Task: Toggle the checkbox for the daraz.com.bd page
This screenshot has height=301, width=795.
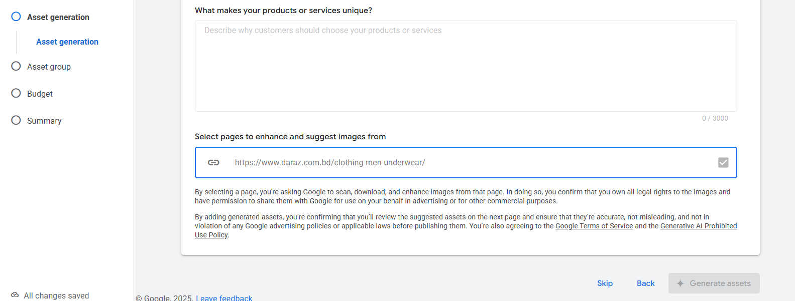Action: (723, 162)
